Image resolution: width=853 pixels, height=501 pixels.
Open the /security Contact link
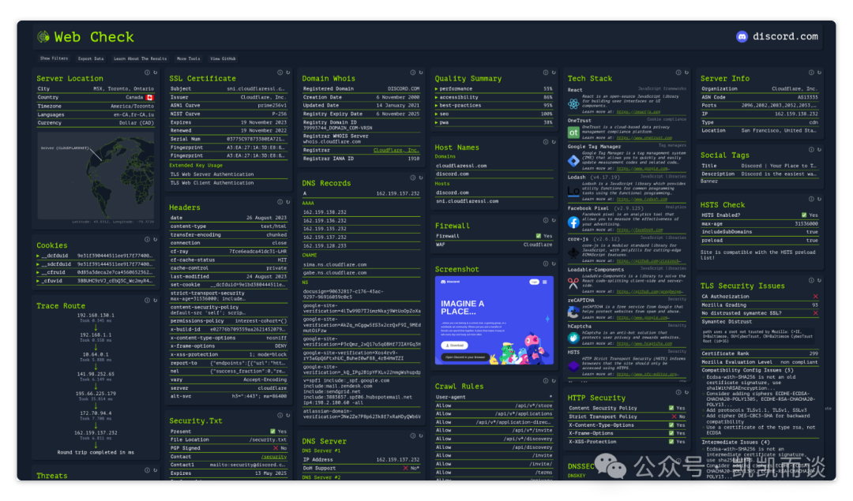[x=273, y=457]
